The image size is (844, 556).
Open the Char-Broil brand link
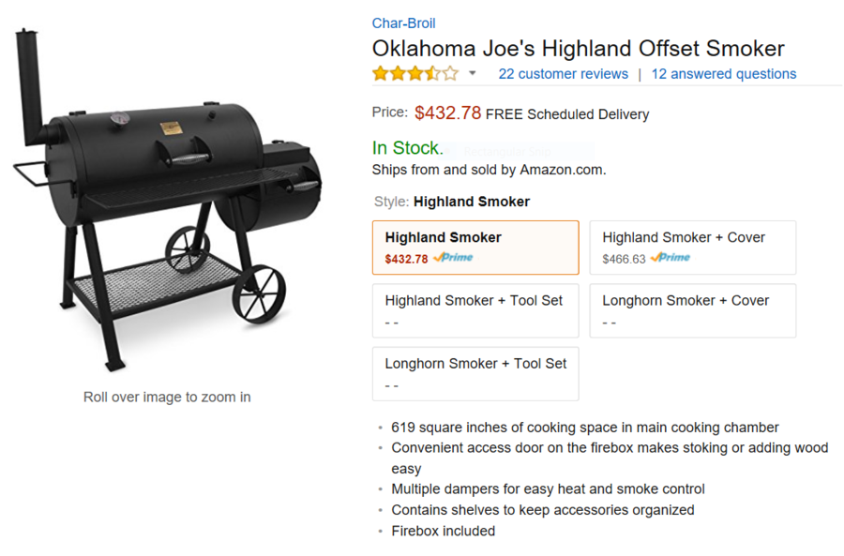tap(403, 23)
